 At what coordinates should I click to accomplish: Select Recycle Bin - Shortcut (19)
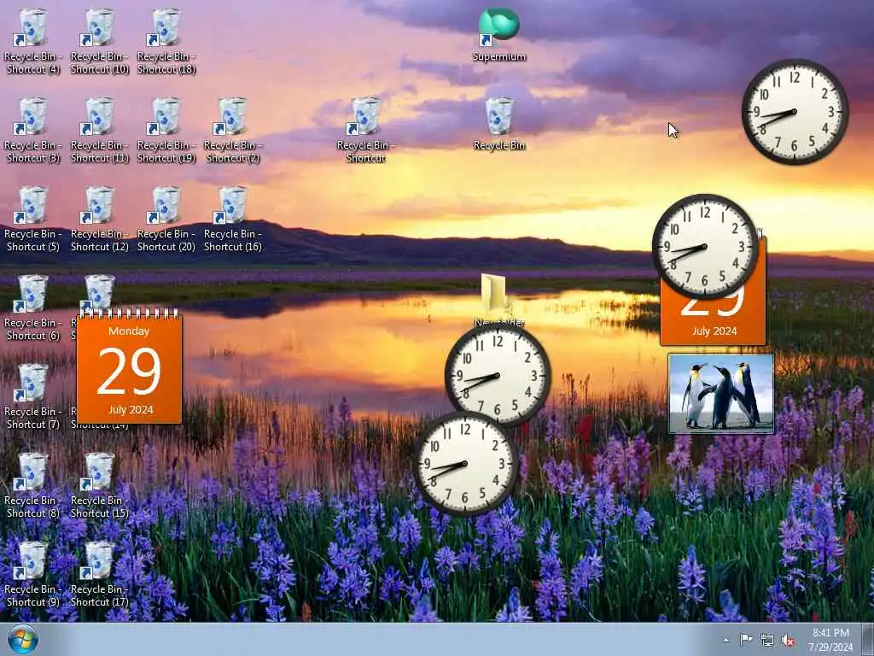click(x=166, y=130)
